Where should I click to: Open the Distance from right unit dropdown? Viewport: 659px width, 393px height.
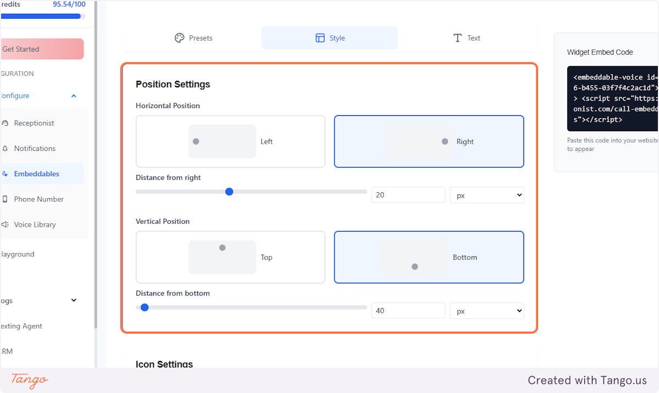coord(487,195)
